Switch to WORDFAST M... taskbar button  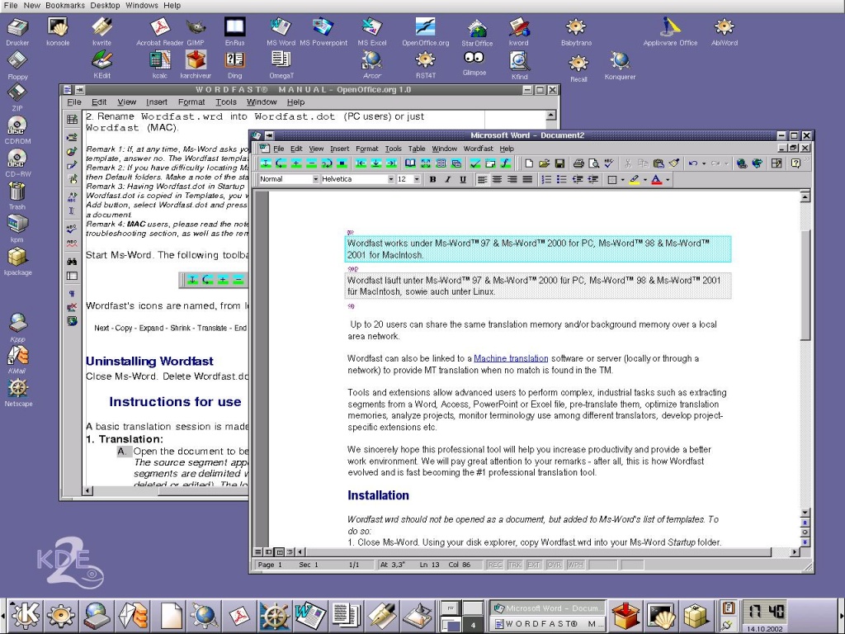tap(549, 624)
